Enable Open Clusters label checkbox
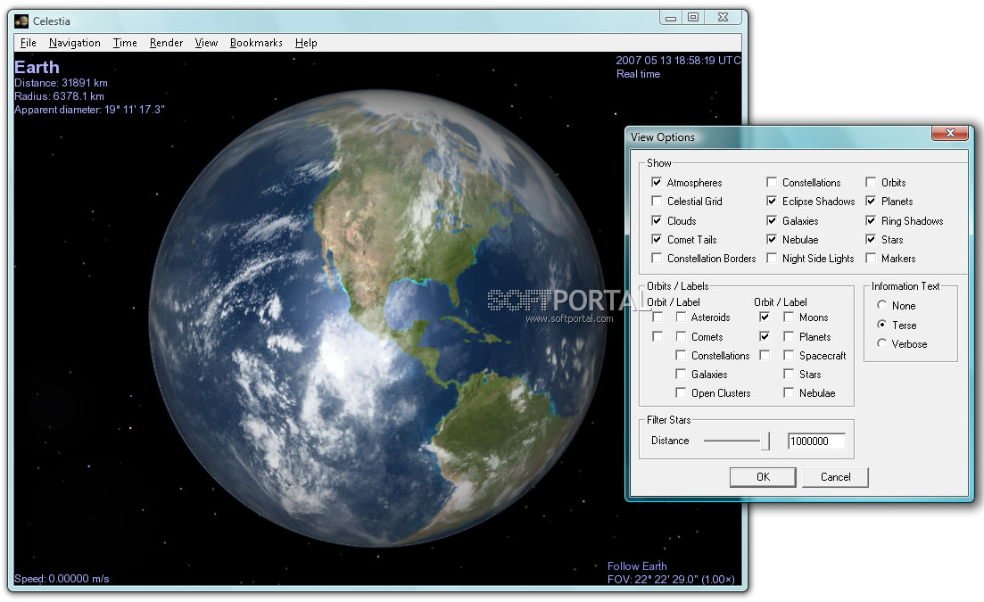984x602 pixels. 681,393
